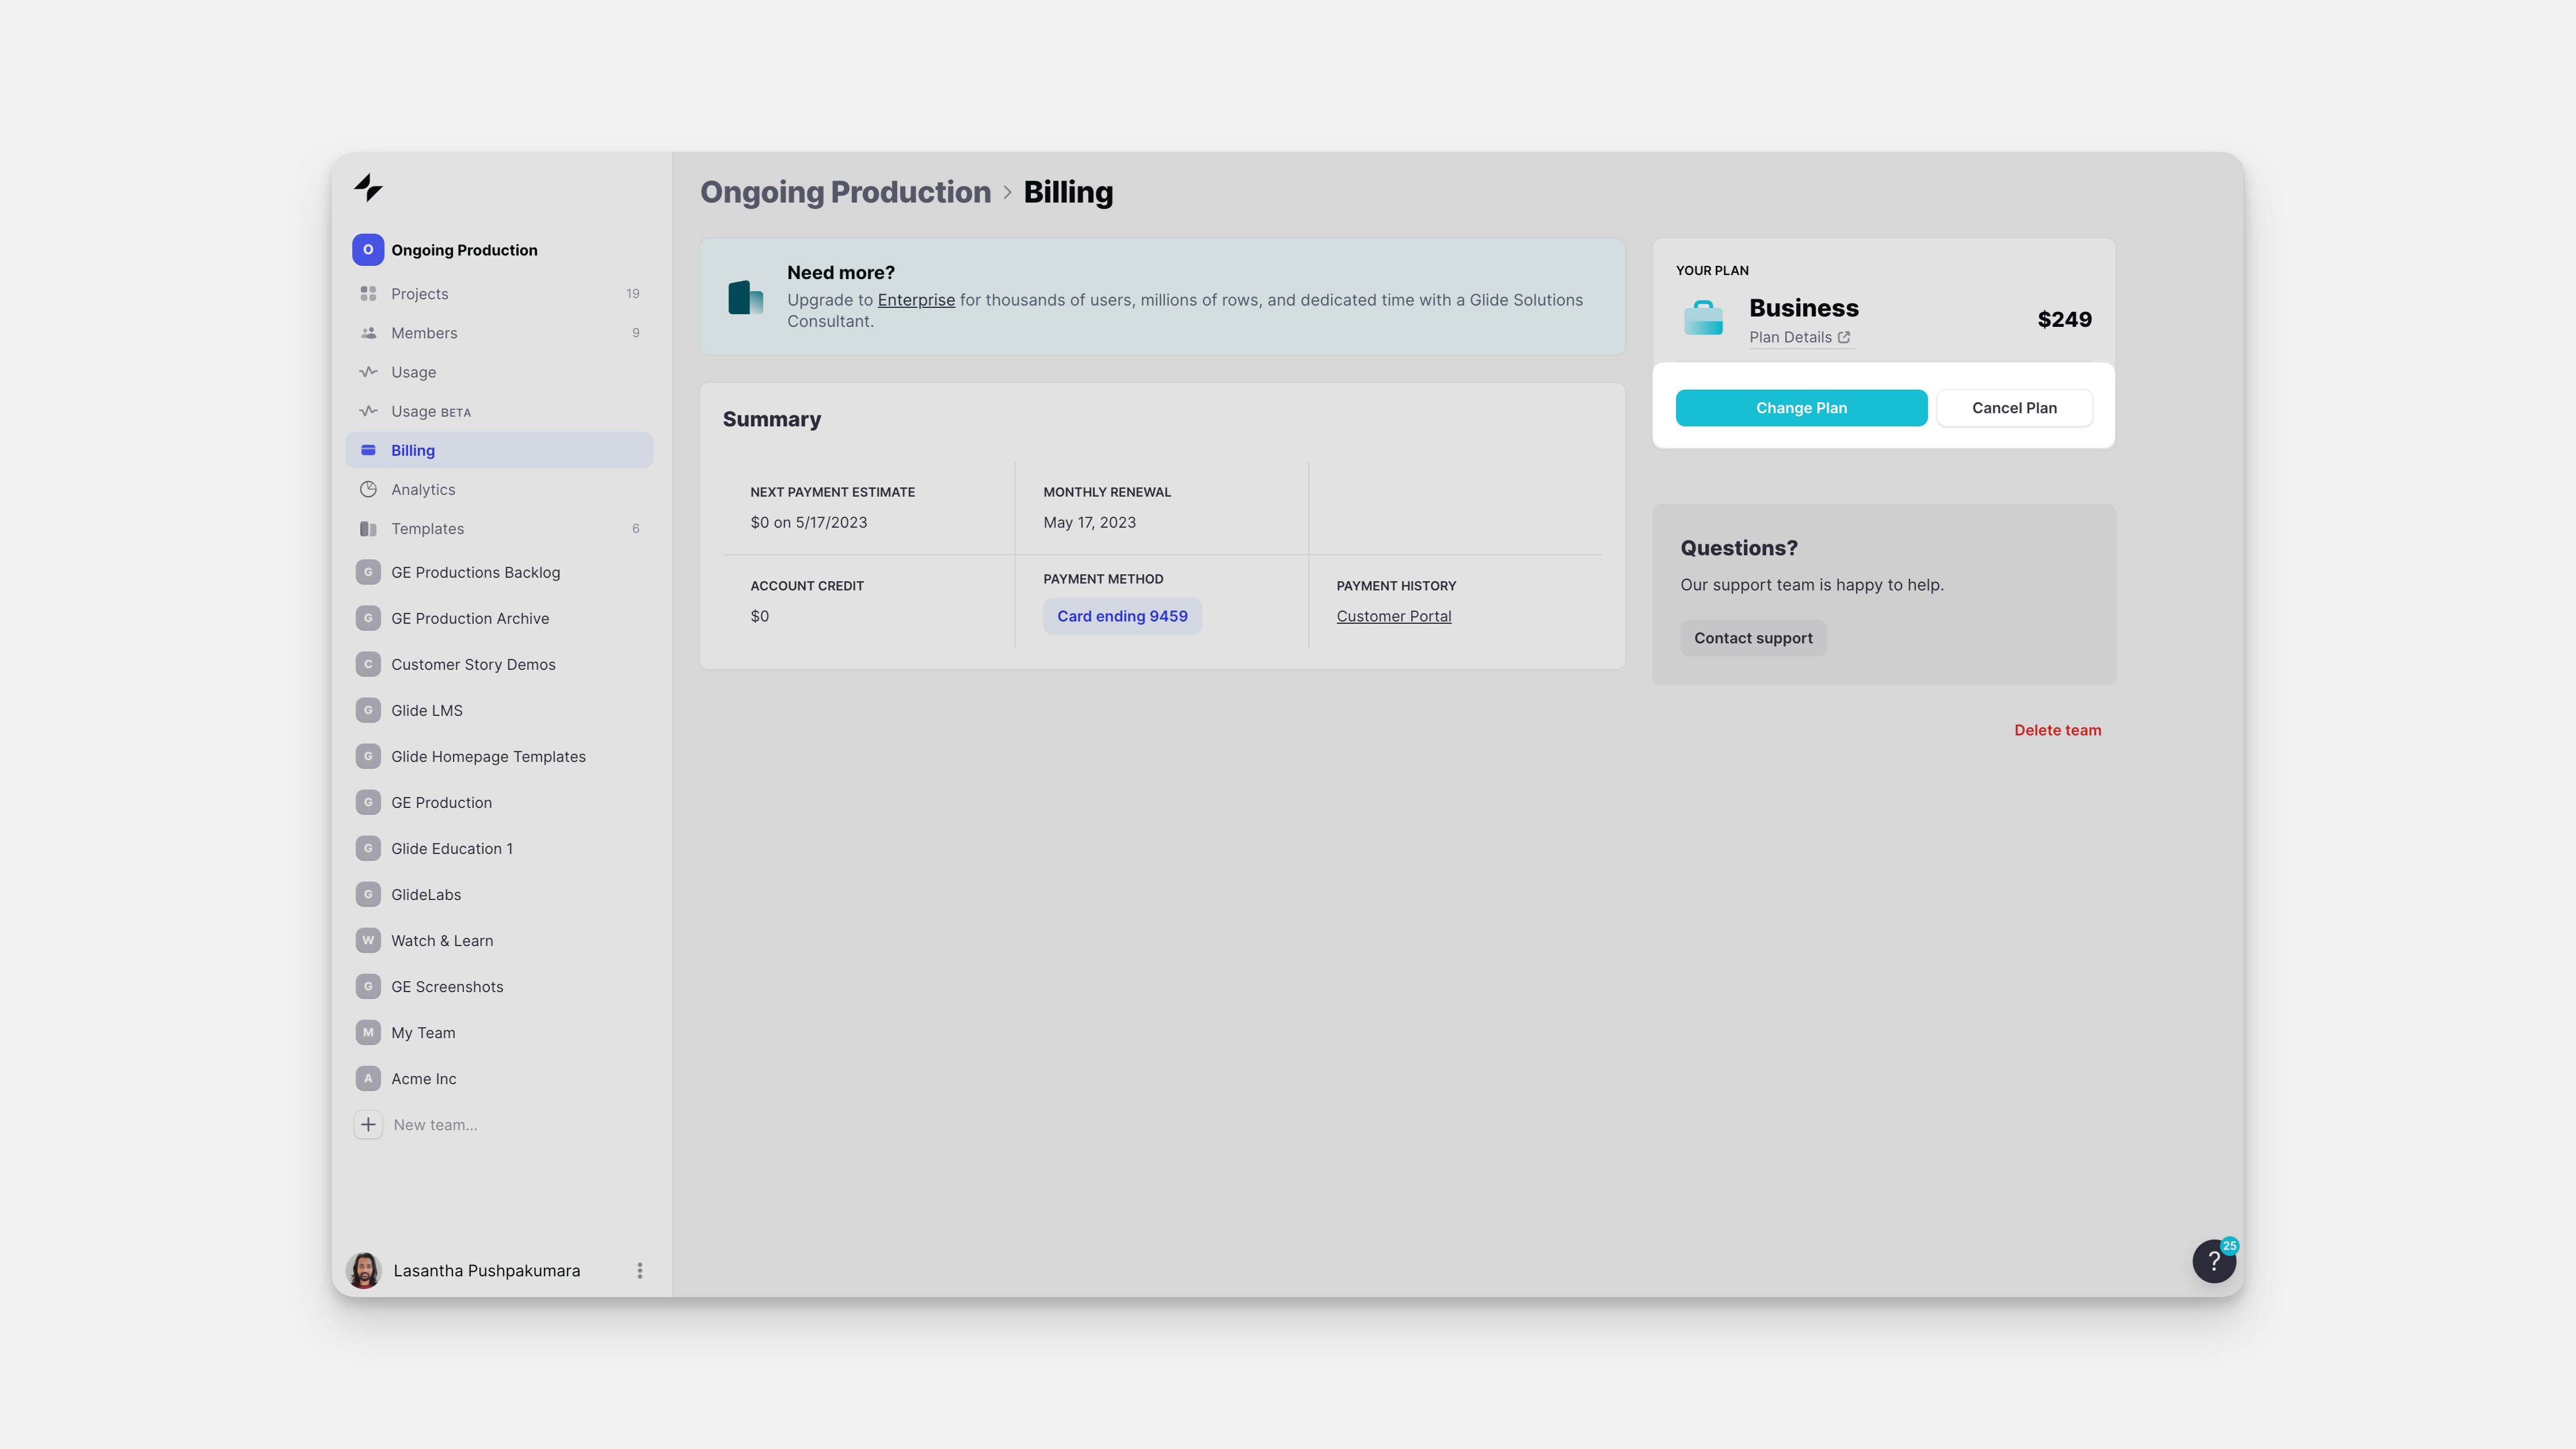Open the Ongoing Production team selector
This screenshot has height=1449, width=2576.
click(464, 250)
